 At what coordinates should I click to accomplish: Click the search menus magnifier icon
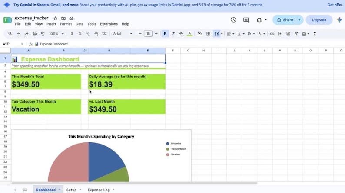pyautogui.click(x=10, y=34)
